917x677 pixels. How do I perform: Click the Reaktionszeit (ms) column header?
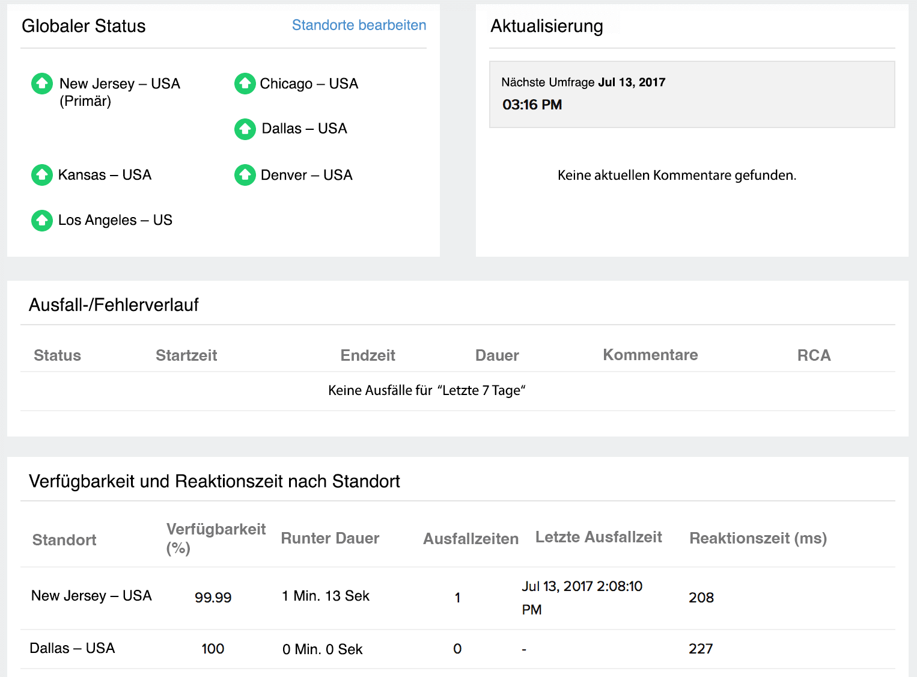tap(758, 538)
